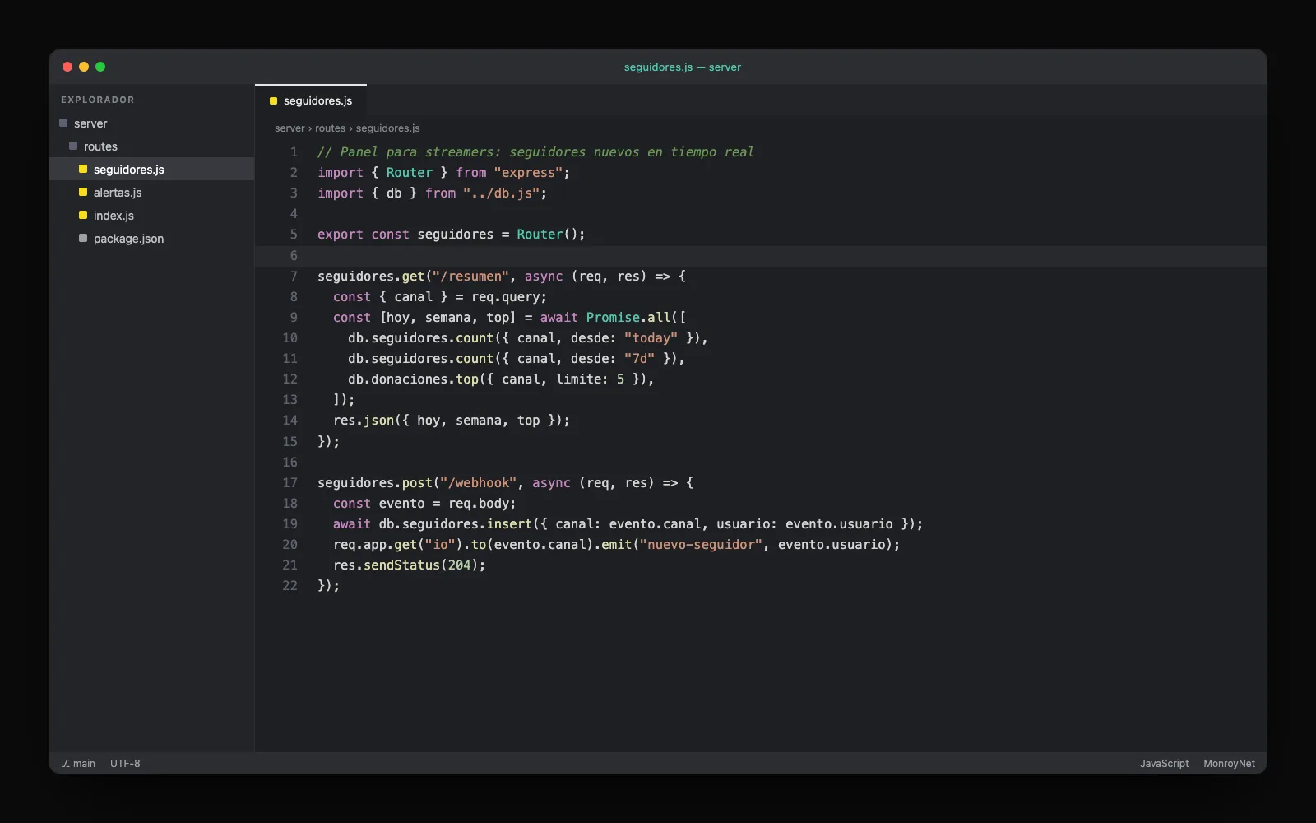
Task: Click the package.json file icon
Action: 83,239
